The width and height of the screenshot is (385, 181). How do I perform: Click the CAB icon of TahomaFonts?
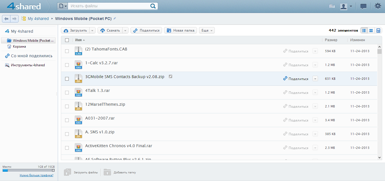click(78, 51)
